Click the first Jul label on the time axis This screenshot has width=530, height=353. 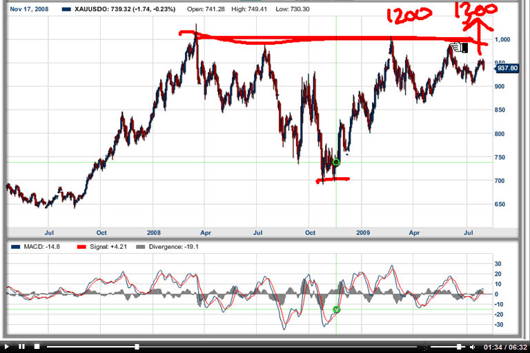49,233
